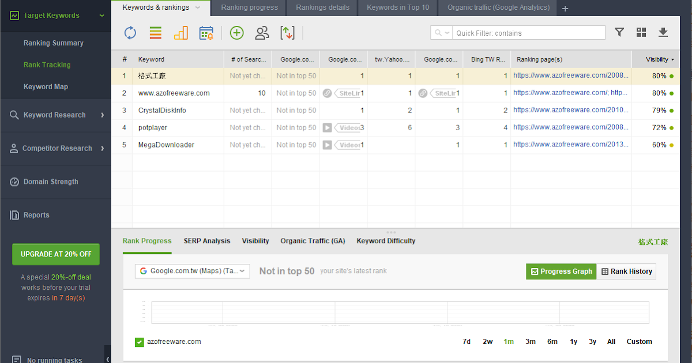
Task: Open Keyword Map in sidebar
Action: [x=46, y=87]
